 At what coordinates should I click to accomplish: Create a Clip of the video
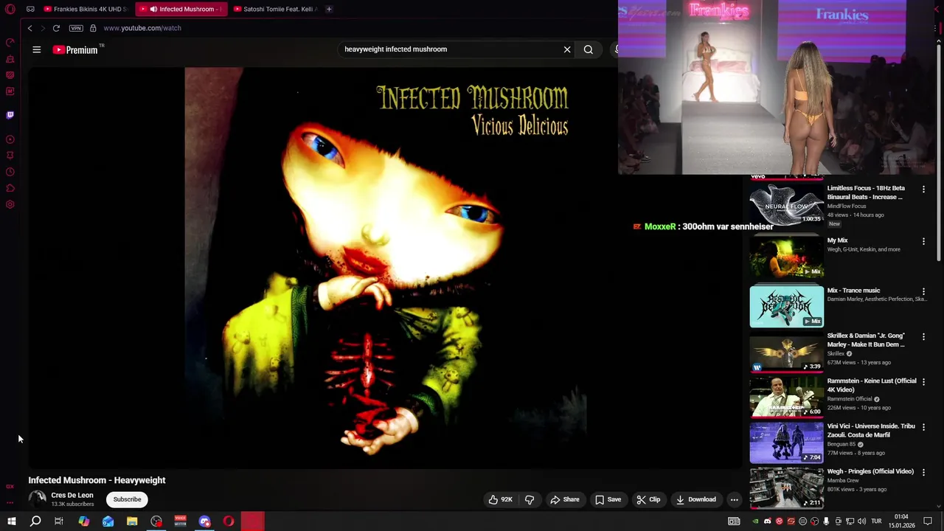pos(648,499)
